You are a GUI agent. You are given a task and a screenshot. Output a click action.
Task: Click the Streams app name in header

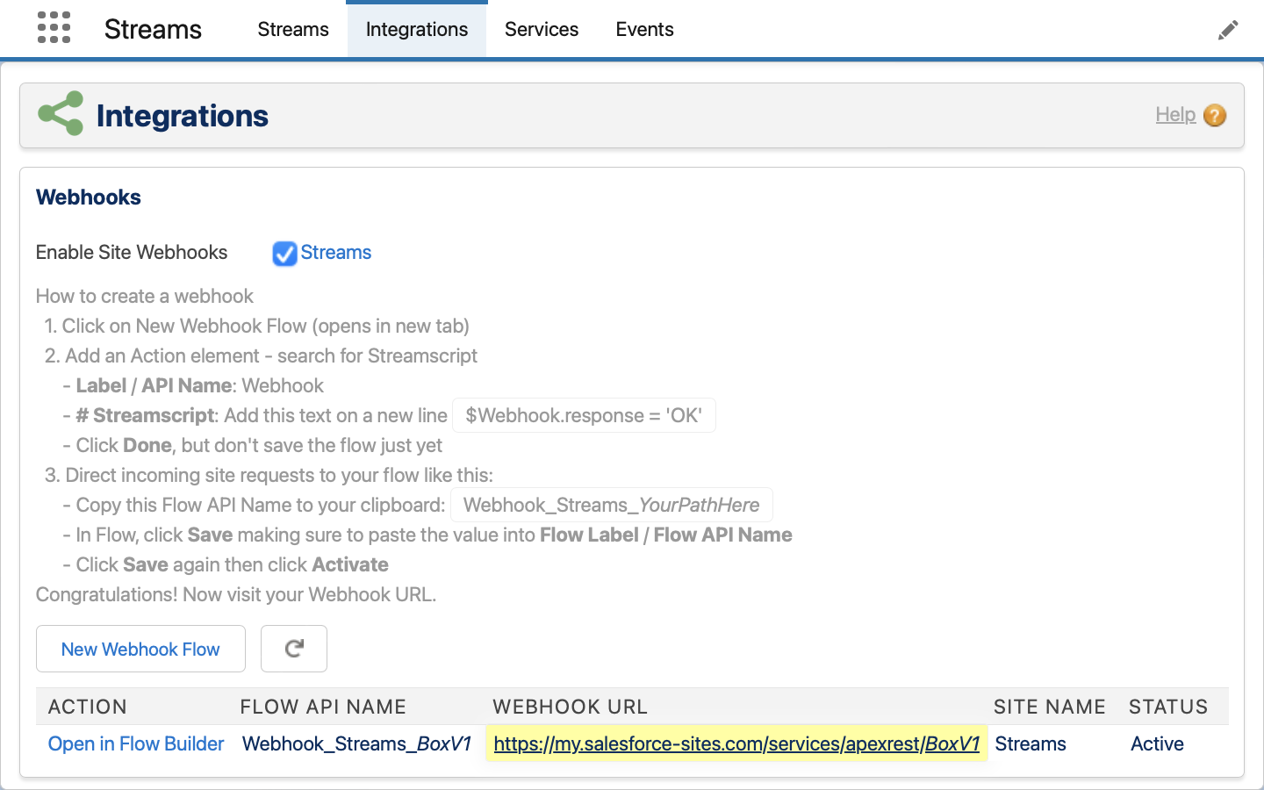[153, 29]
